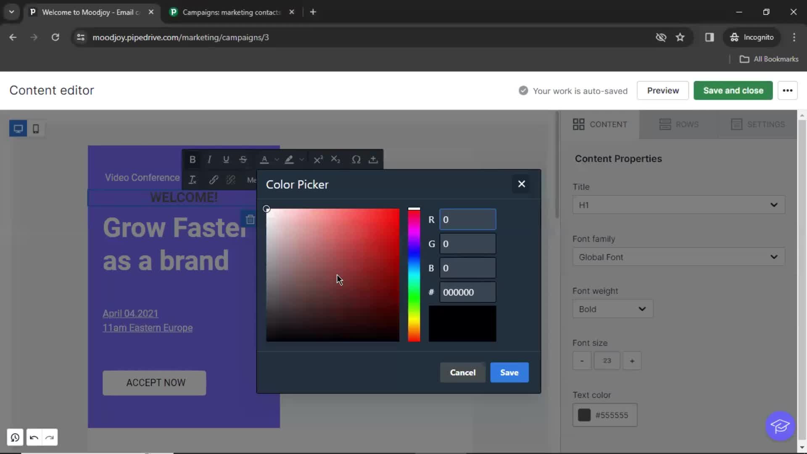Click the hex code field
Screen dimensions: 807x454
(x=468, y=292)
